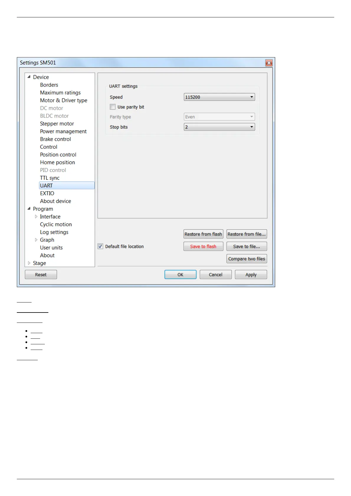The height and width of the screenshot is (496, 351).
Task: Select Brake control in tree
Action: pos(55,139)
